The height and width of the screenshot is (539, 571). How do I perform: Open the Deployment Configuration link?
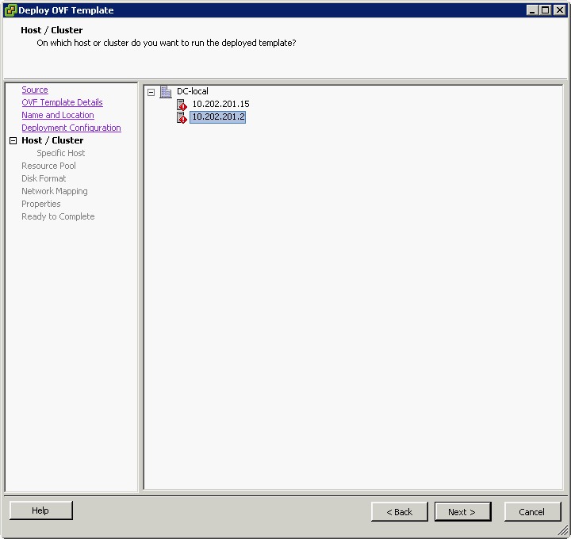click(71, 128)
